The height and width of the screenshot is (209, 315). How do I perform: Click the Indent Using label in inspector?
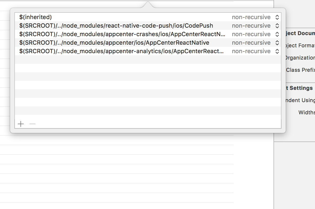click(x=300, y=100)
